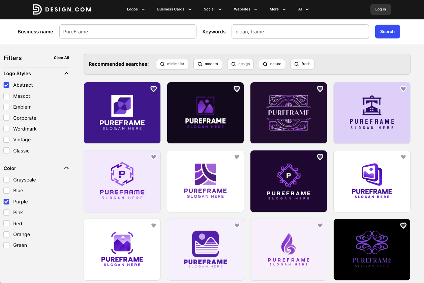Check the Red color filter
The image size is (424, 283).
[6, 224]
